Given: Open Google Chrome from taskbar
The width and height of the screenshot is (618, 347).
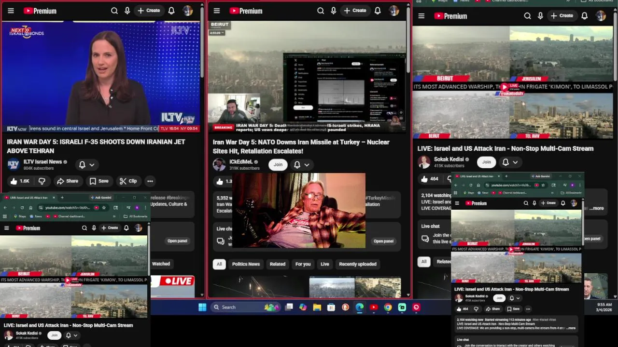Looking at the screenshot, I should [388, 307].
